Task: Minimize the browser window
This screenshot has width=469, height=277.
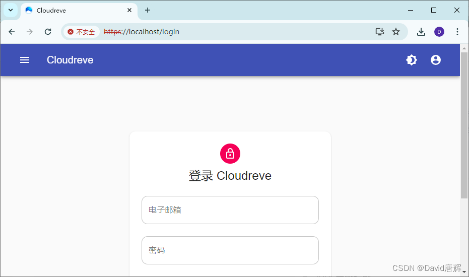Action: 411,10
